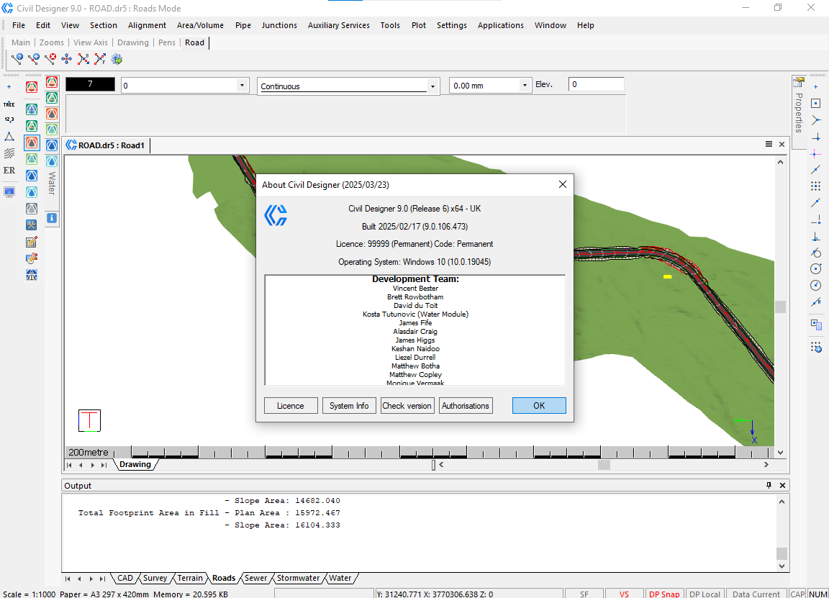Screen dimensions: 829x598
Task: Click the horizontal scrollbar left arrow
Action: [x=441, y=465]
